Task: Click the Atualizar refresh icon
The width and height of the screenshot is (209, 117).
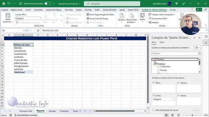Action: coord(122,16)
